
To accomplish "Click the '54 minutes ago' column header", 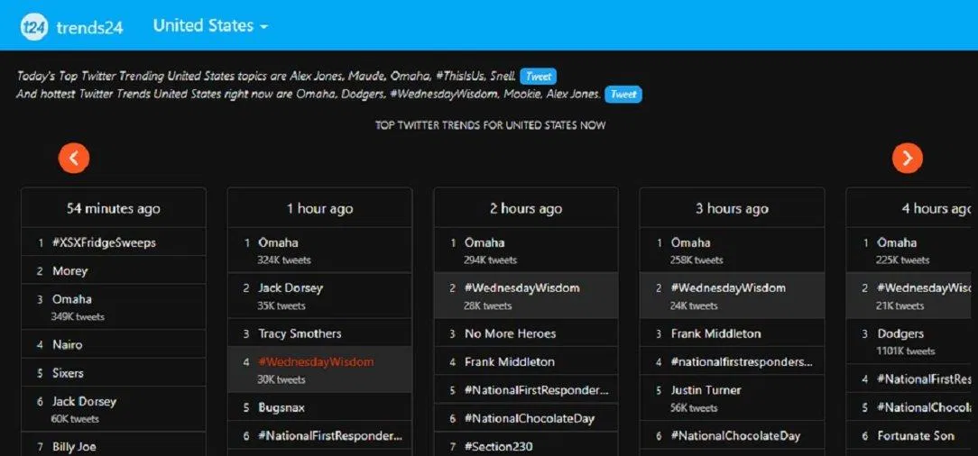I will (x=114, y=209).
